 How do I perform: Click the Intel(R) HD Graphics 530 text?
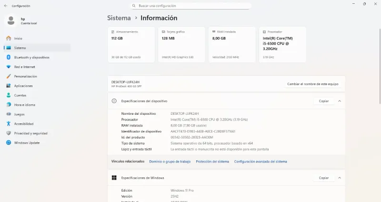coord(178,57)
